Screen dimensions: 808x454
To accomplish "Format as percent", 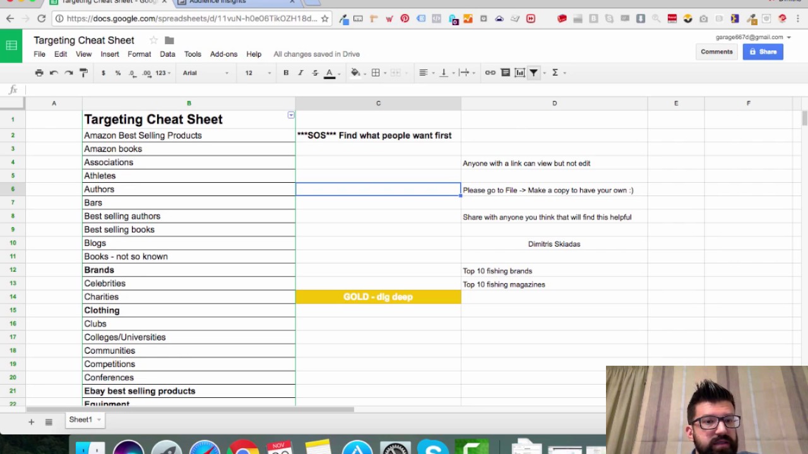I will click(x=118, y=73).
